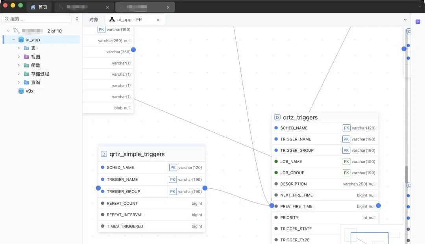This screenshot has height=244, width=425.
Task: Click the search input field in sidebar
Action: 37,19
